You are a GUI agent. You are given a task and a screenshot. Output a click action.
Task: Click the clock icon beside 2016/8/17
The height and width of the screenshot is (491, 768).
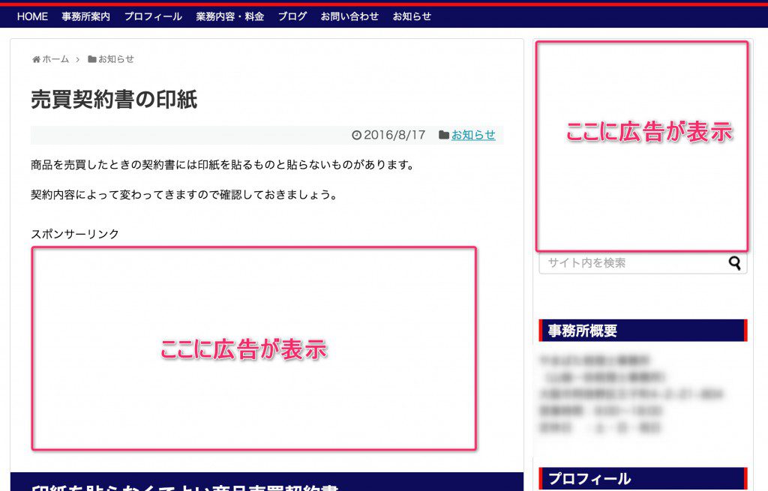point(356,135)
